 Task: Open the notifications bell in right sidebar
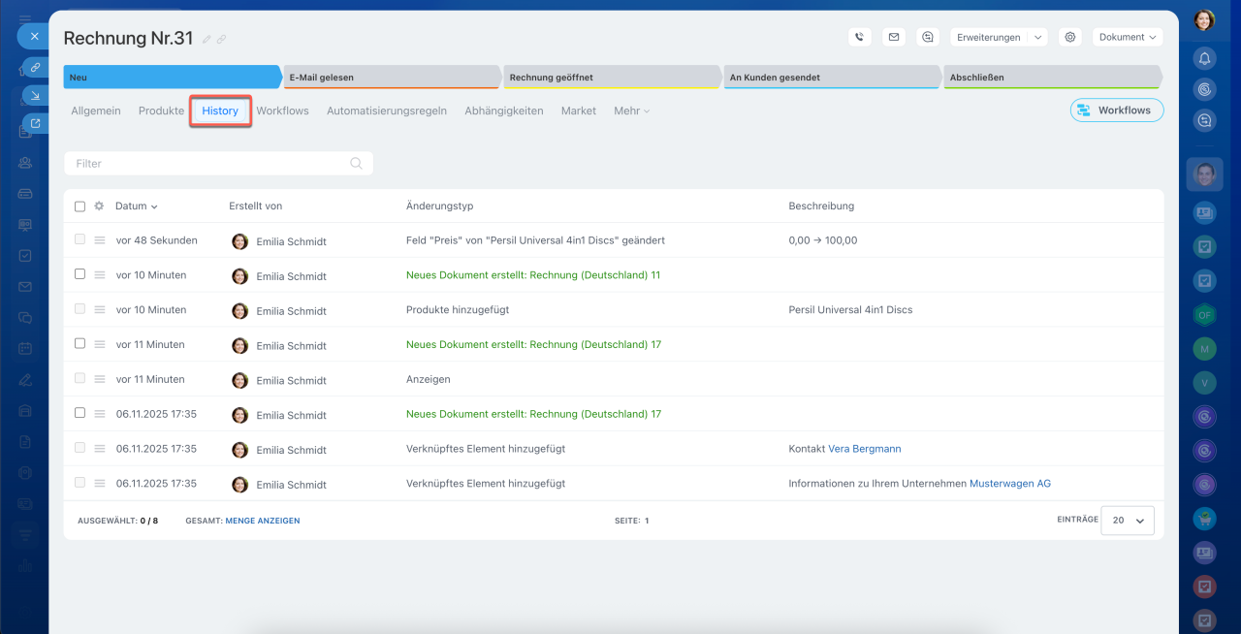pos(1204,58)
